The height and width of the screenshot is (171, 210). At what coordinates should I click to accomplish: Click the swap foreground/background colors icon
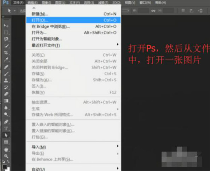coord(8,162)
